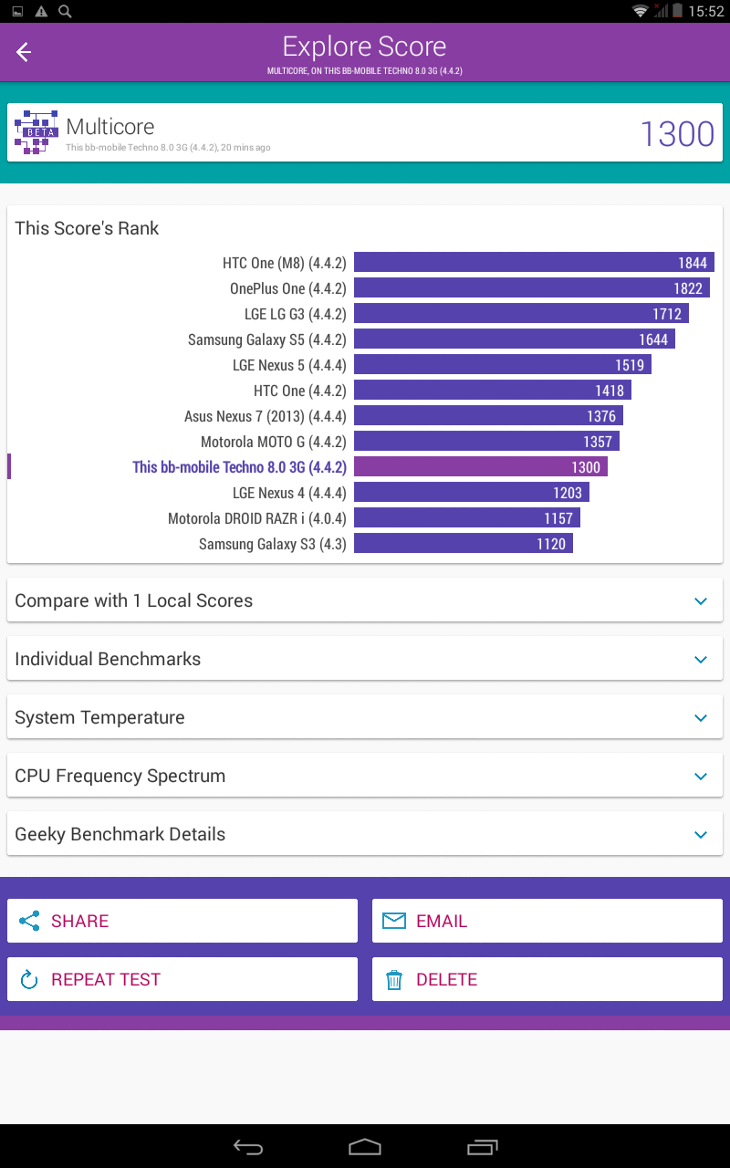Screen dimensions: 730x1168
Task: Tap the SHARE button label
Action: pyautogui.click(x=79, y=921)
